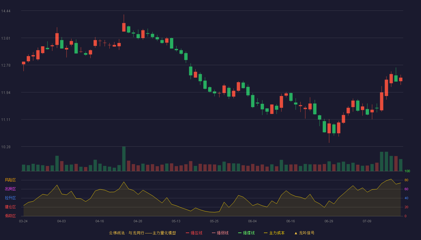
Task: Click the 04-16 date label
Action: coord(100,221)
